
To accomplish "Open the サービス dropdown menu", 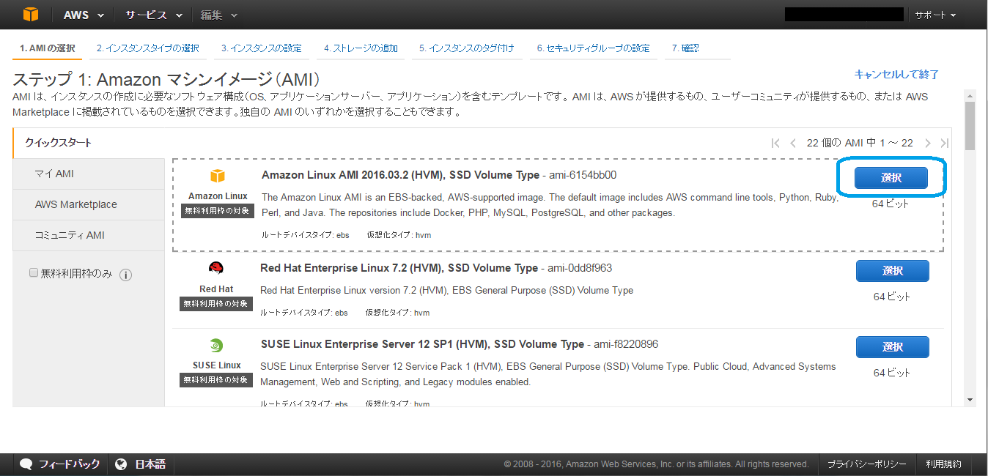I will [154, 15].
